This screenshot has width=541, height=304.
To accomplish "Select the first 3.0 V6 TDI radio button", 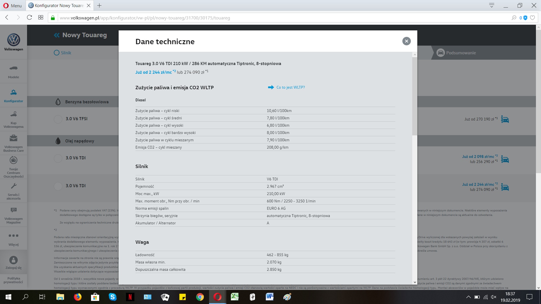I will (58, 158).
